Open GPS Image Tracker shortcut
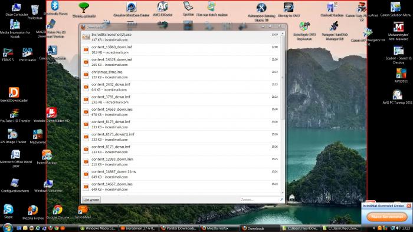The height and width of the screenshot is (232, 413). click(12, 136)
